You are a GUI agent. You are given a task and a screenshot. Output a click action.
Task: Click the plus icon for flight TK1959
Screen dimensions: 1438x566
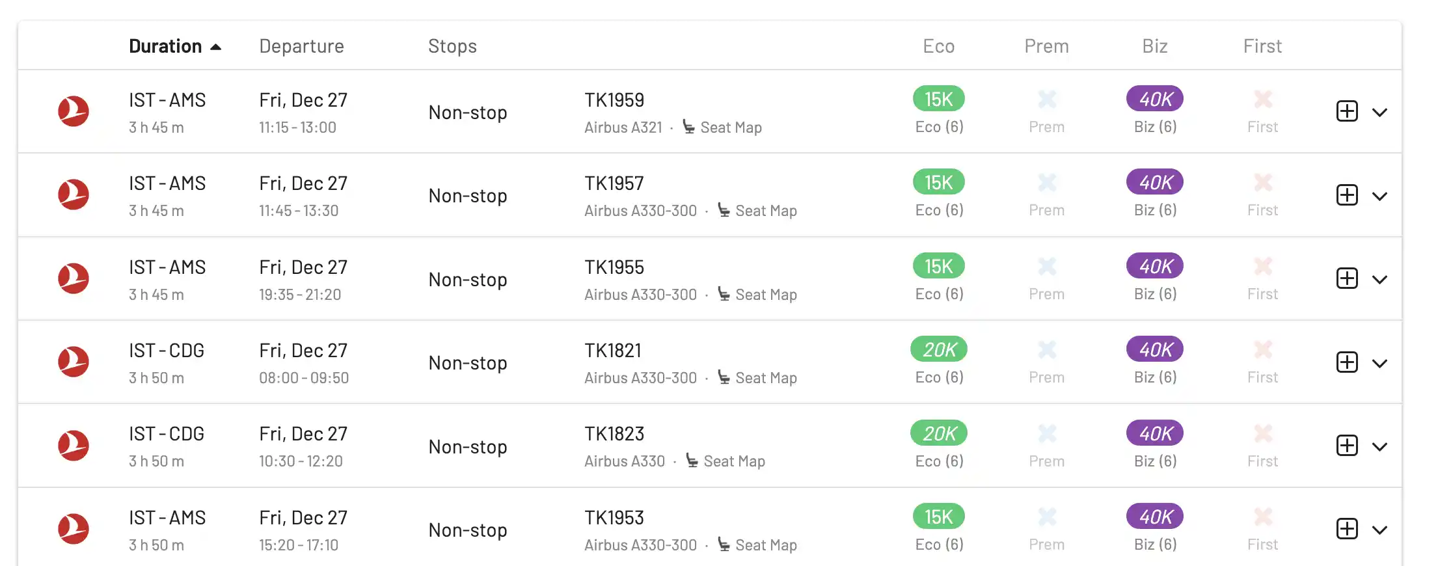coord(1347,111)
